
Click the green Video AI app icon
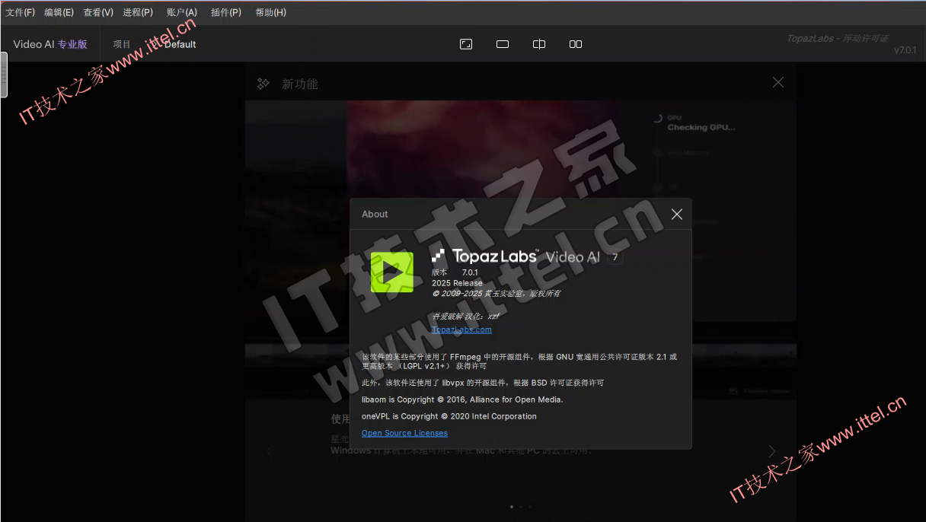[392, 272]
